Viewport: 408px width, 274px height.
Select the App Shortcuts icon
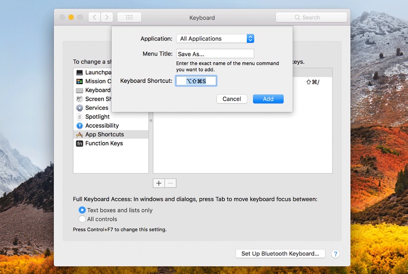click(80, 134)
